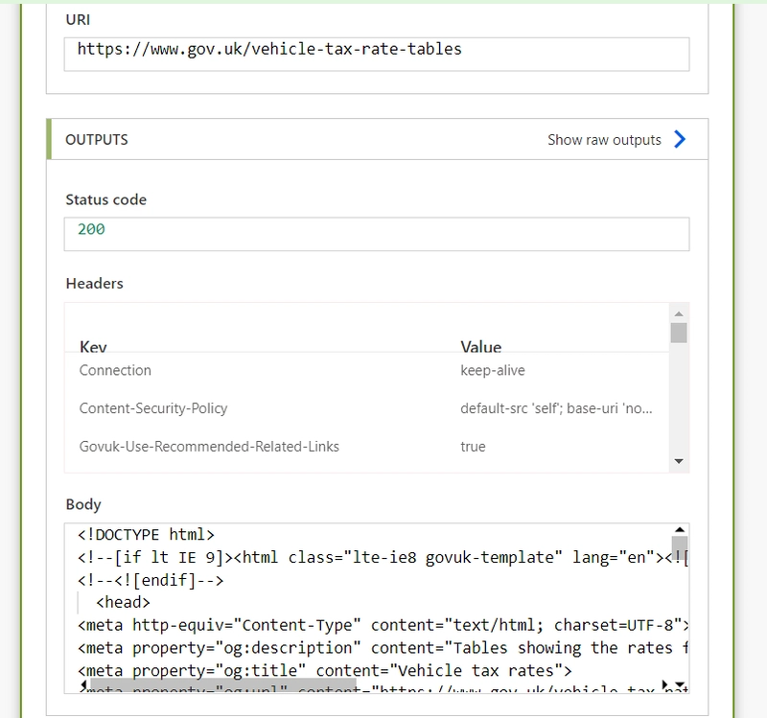Click the Body horizontal scrollbar thumb

pos(223,684)
